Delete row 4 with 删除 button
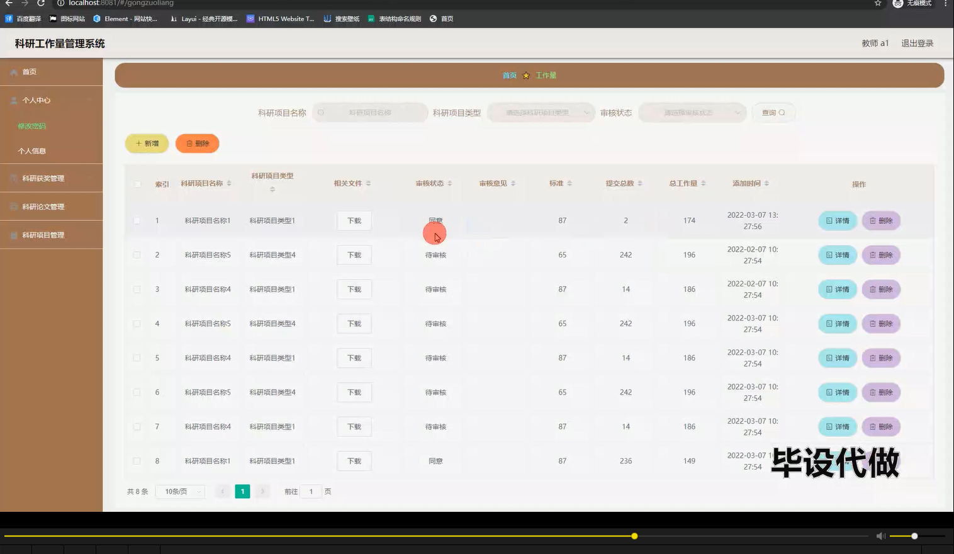The width and height of the screenshot is (954, 554). (x=881, y=324)
